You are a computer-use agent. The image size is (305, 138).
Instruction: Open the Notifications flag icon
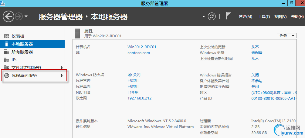(228, 16)
